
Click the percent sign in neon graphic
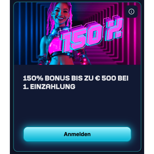114,29
